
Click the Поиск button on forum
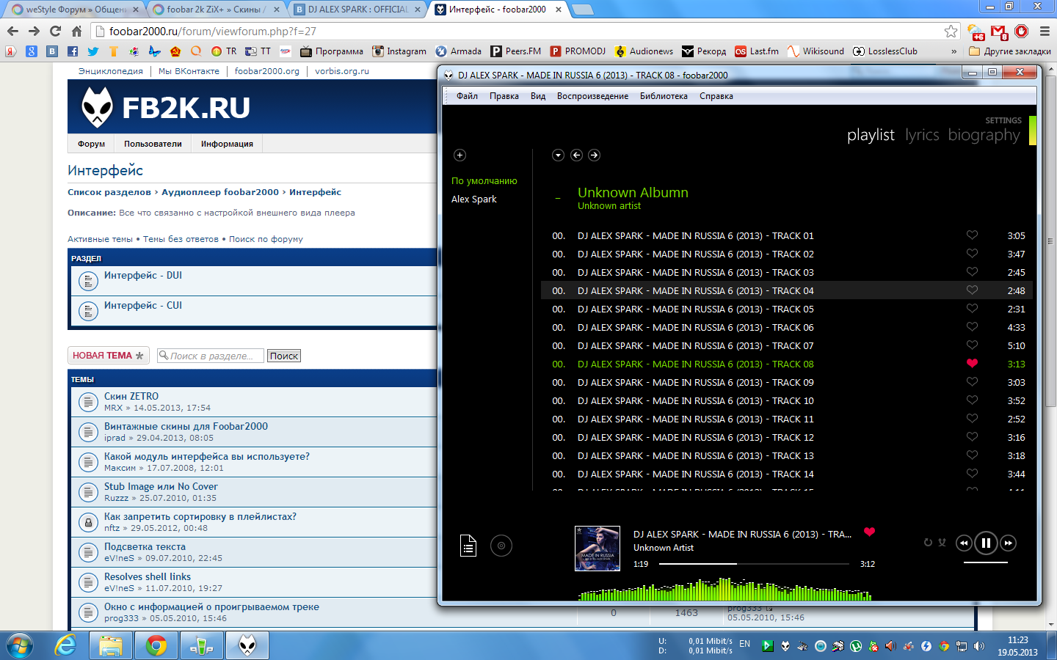[x=284, y=356]
